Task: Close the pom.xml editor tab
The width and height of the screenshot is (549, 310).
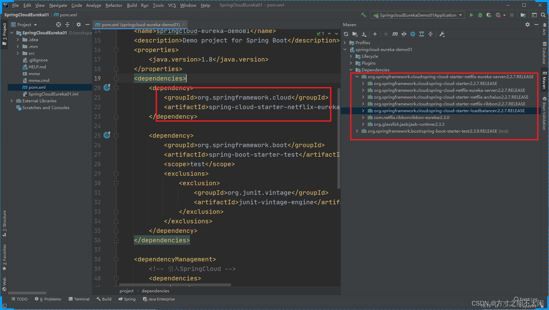Action: (184, 24)
